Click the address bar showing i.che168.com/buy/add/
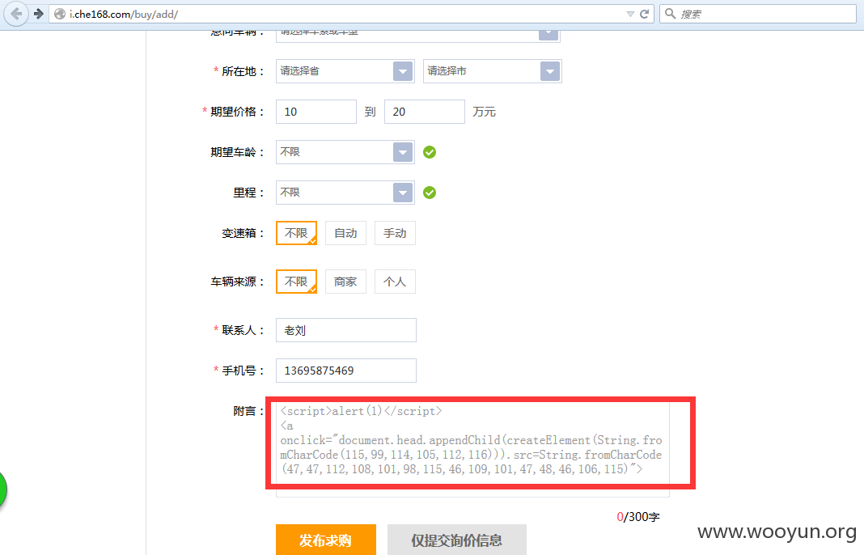The image size is (864, 555). pyautogui.click(x=352, y=14)
